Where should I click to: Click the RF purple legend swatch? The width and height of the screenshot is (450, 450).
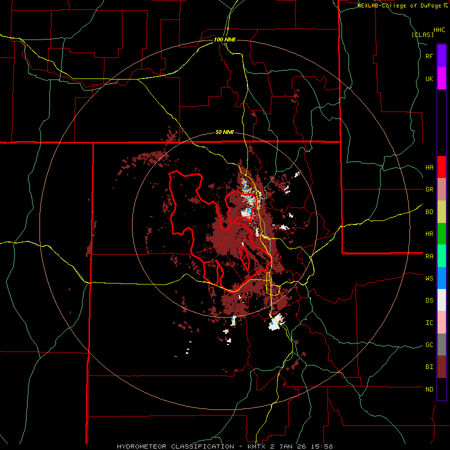[x=441, y=55]
